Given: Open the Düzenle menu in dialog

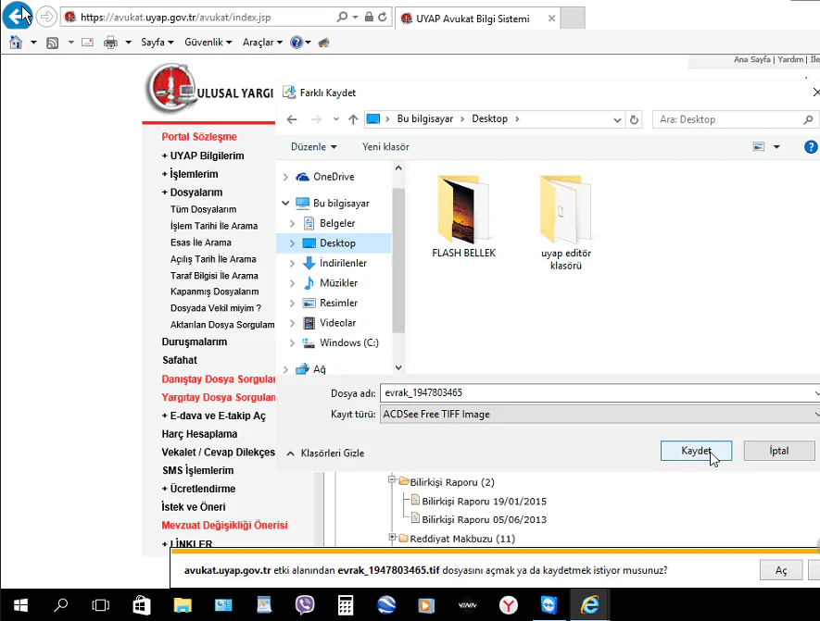Looking at the screenshot, I should point(314,147).
